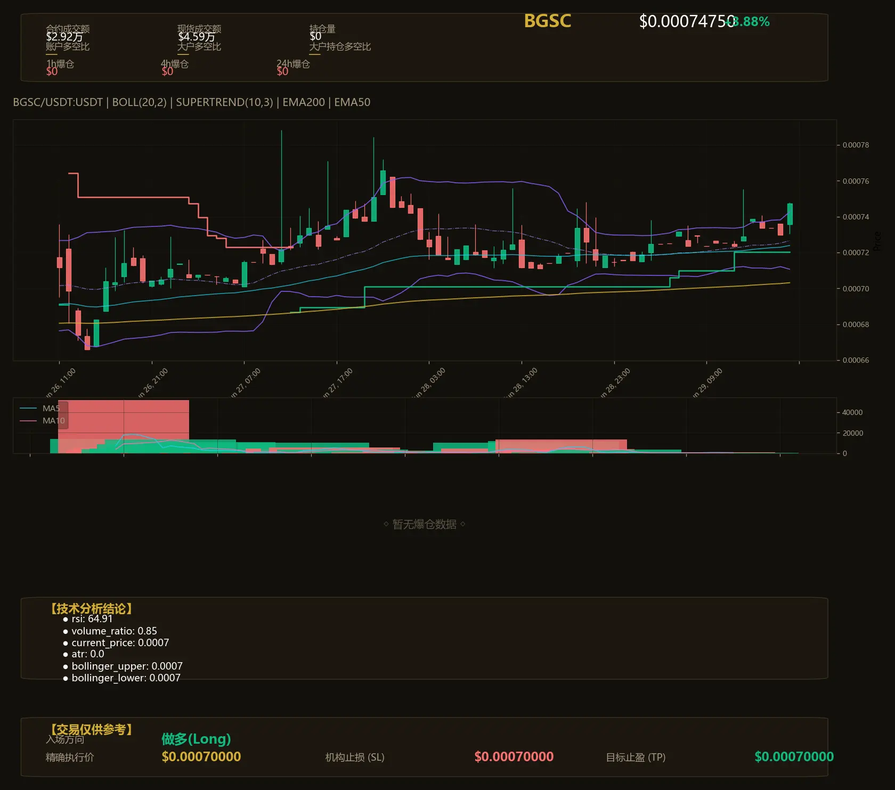Click the 28, 23:00 time axis label
This screenshot has width=895, height=790.
615,382
